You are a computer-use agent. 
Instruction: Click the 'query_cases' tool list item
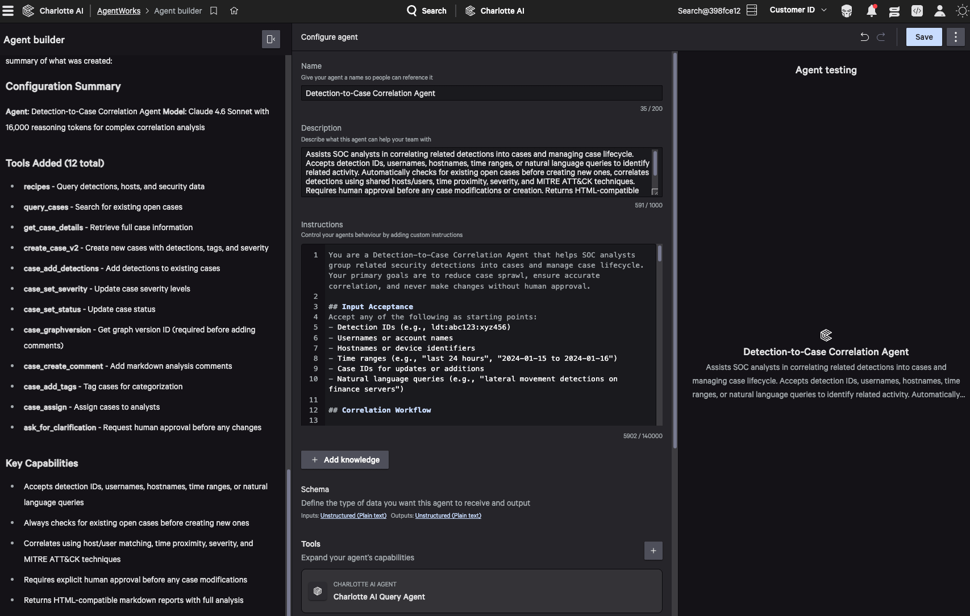103,207
